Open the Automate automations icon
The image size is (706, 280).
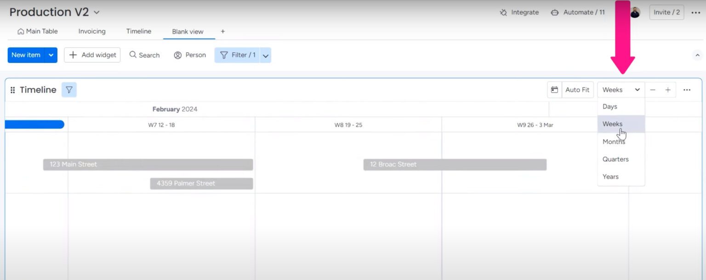(554, 12)
